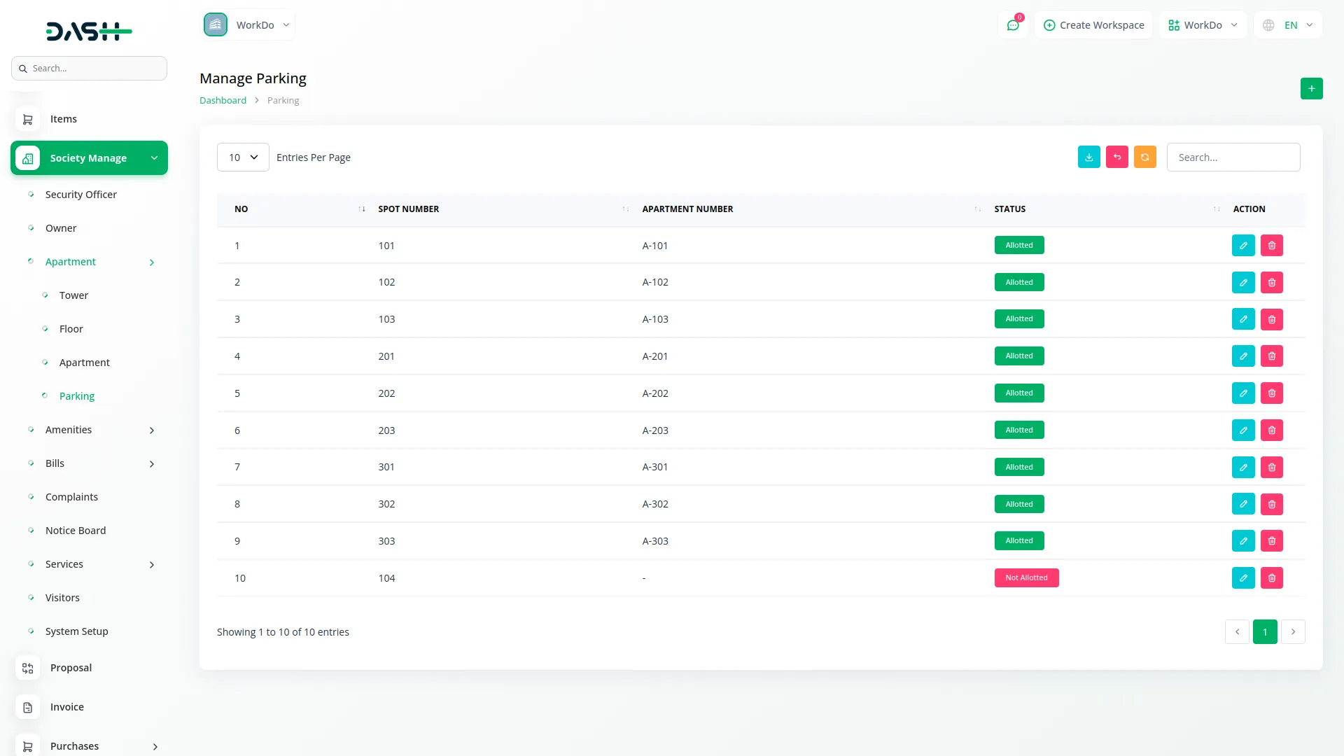The height and width of the screenshot is (756, 1344).
Task: Open Visitors from the sidebar
Action: point(62,598)
